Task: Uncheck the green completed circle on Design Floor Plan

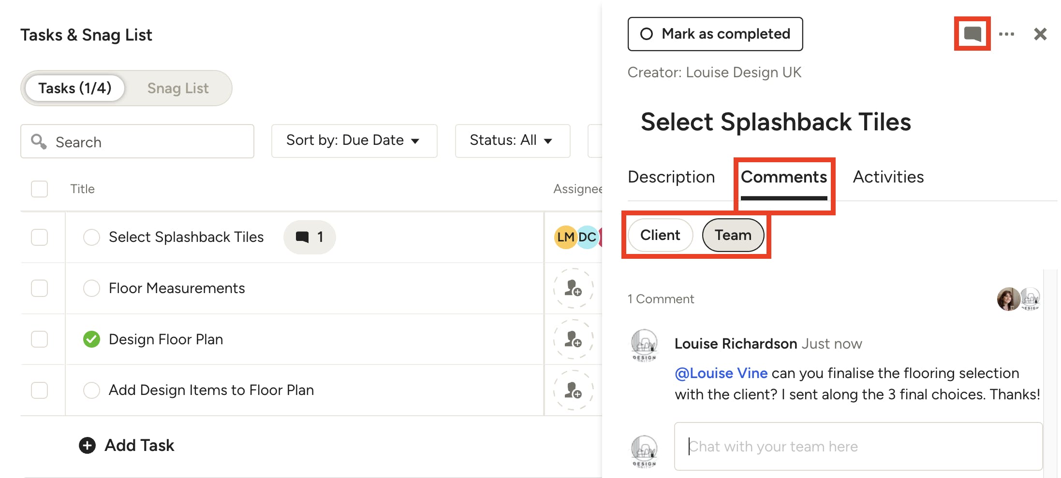Action: (x=91, y=339)
